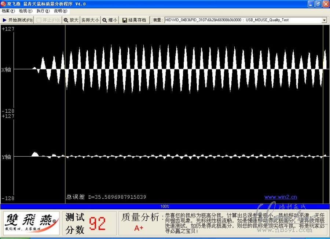
Task: Click the 实际大小 actual size button
Action: (90, 20)
